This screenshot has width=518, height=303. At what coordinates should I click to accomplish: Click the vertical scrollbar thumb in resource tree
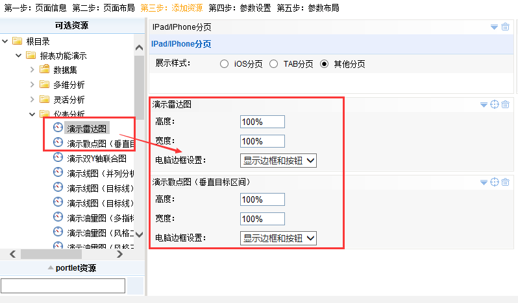(139, 87)
